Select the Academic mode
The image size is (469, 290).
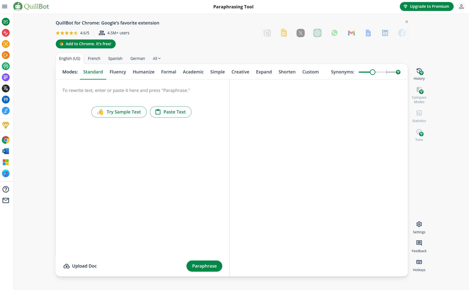point(193,72)
